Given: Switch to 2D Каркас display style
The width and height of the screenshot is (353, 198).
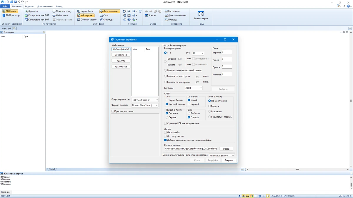Looking at the screenshot, I should coord(10,11).
